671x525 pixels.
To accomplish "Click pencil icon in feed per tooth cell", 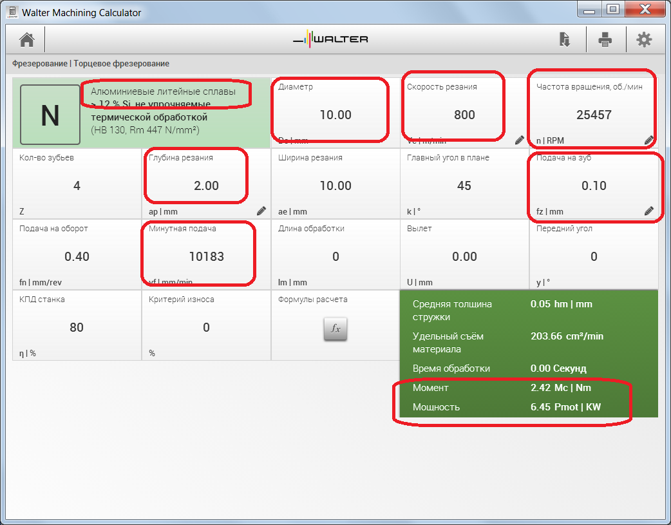I will pos(648,211).
